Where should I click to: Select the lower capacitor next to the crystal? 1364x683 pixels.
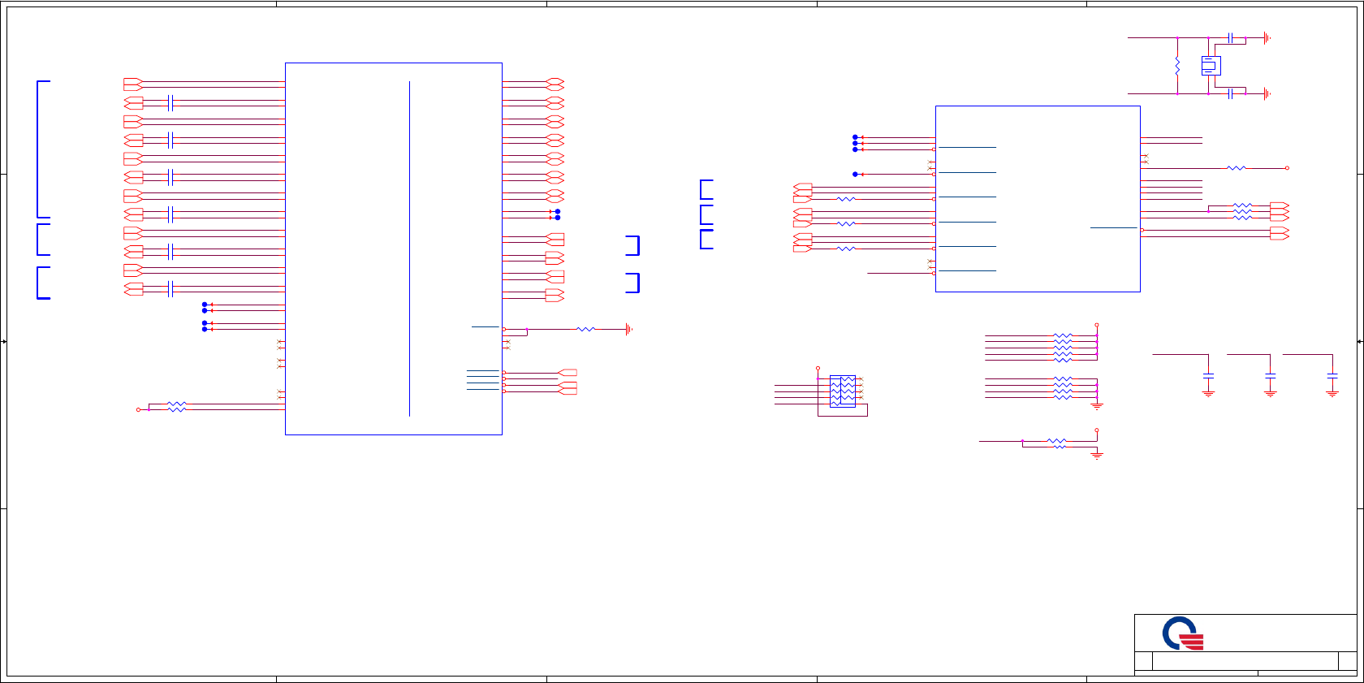(1232, 93)
